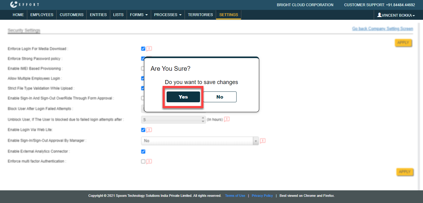Screen dimensions: 423x203
Task: Enable Enforce multi factor Authentication checkbox
Action: (x=143, y=161)
